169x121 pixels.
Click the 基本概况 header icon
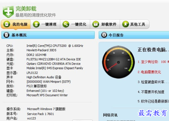7,35
